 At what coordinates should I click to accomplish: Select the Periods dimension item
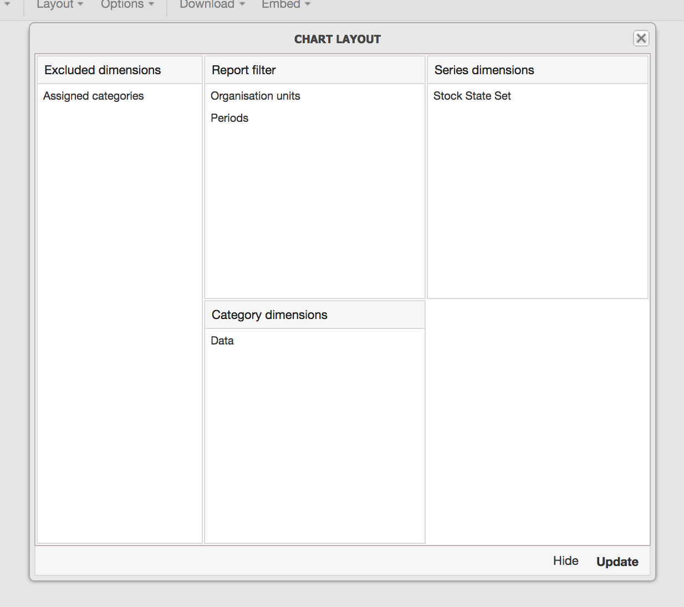[x=229, y=118]
